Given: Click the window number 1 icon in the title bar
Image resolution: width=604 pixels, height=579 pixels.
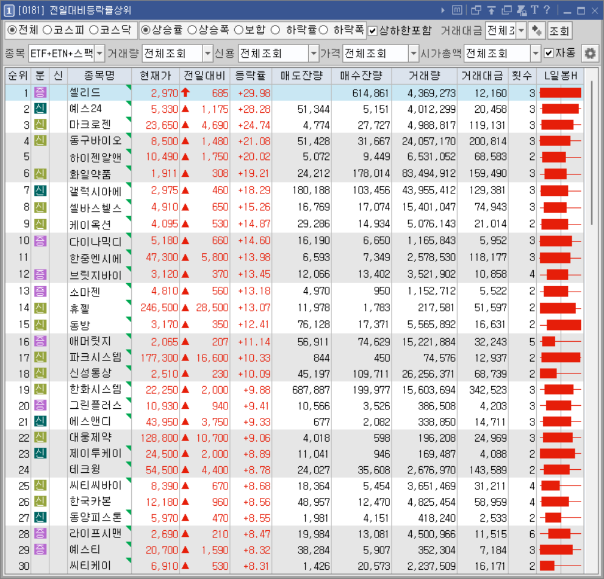Looking at the screenshot, I should [9, 11].
